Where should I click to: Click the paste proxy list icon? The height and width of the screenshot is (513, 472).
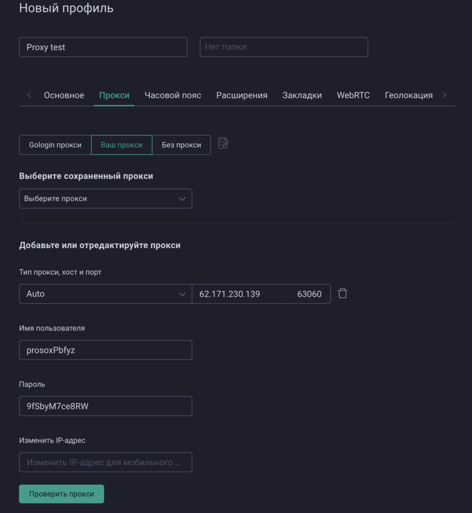coord(222,143)
